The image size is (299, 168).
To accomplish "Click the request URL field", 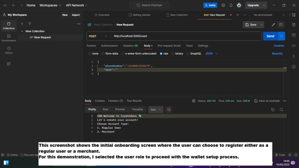I will (x=186, y=36).
